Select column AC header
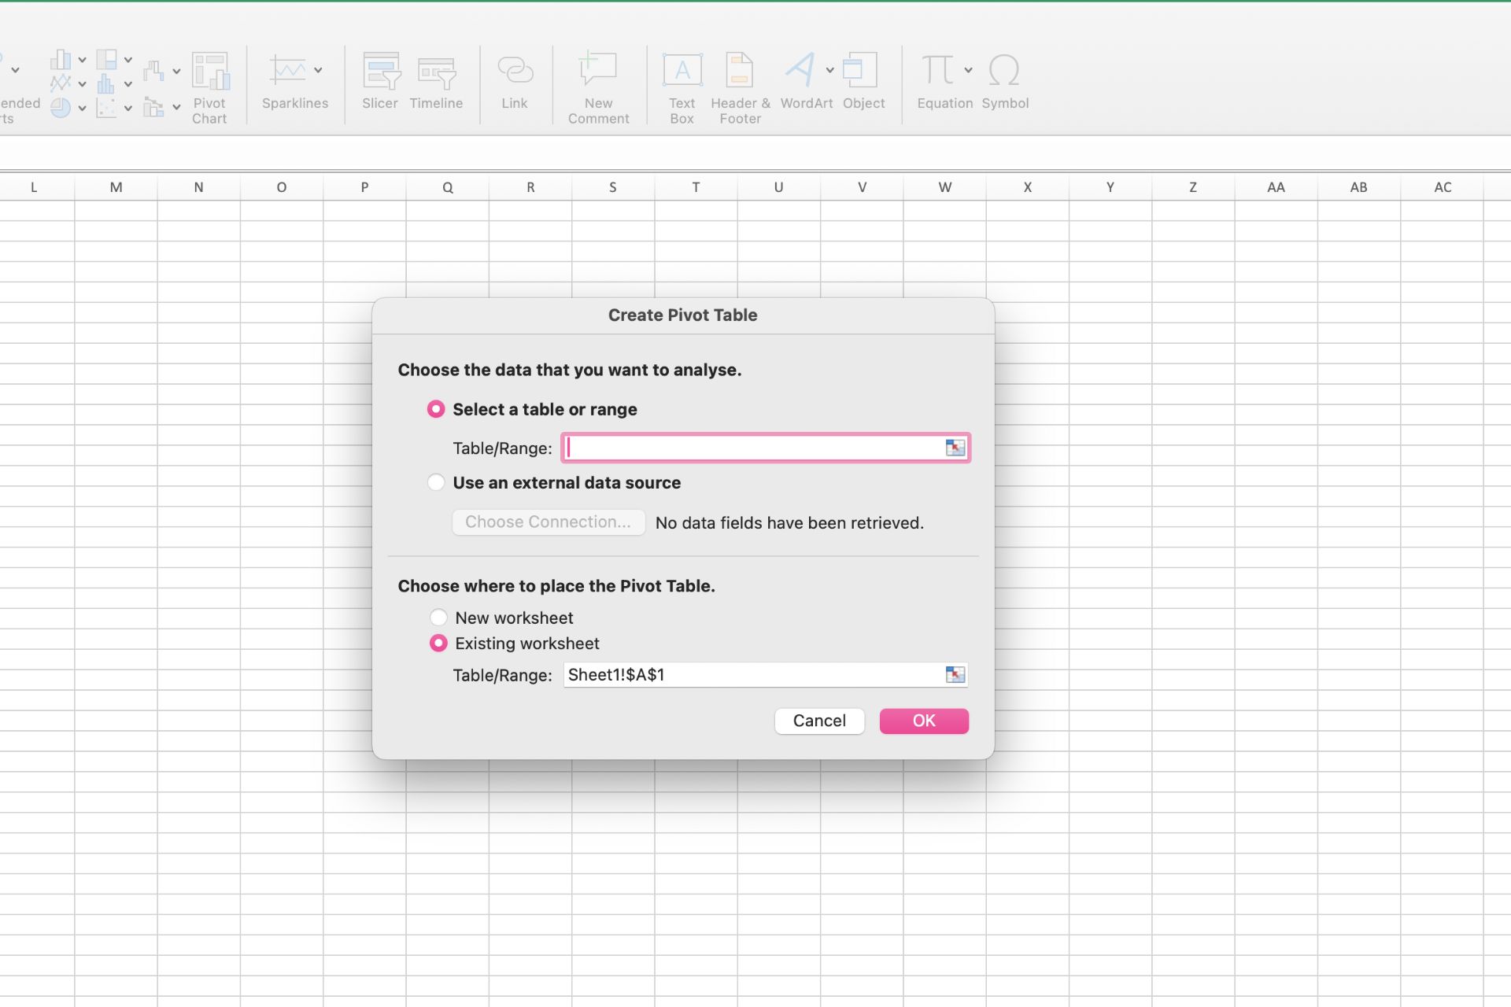 (1443, 187)
